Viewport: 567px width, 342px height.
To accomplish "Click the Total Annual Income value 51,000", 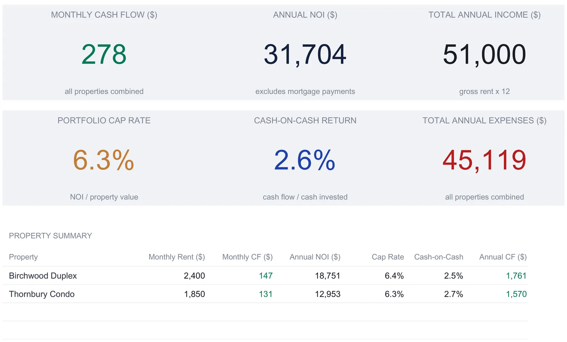I will pyautogui.click(x=484, y=54).
